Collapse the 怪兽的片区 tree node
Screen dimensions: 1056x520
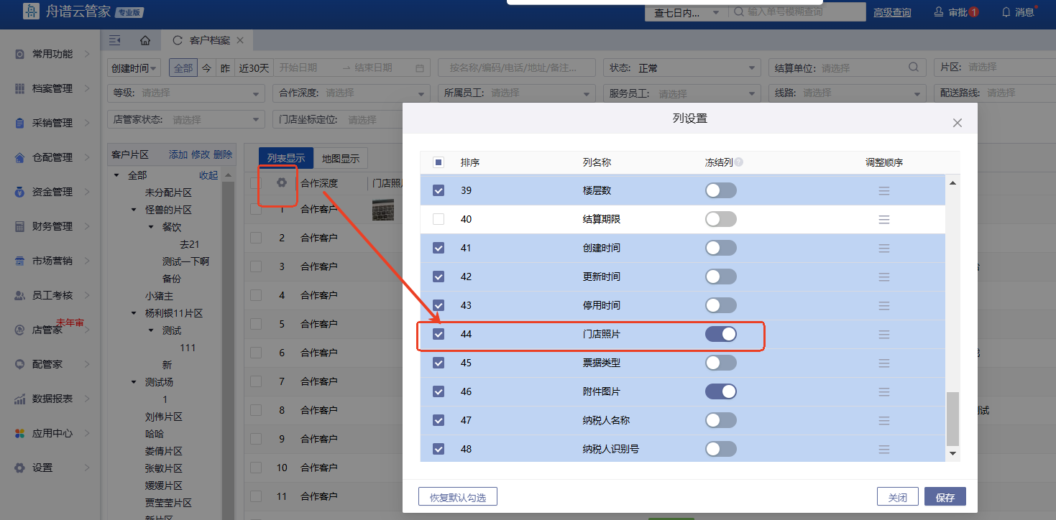[134, 210]
